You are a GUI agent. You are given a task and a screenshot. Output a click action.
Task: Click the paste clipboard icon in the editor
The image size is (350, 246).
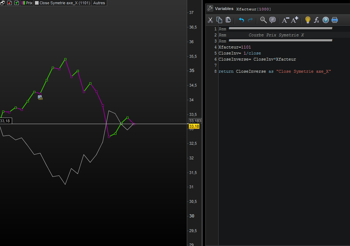coord(228,20)
